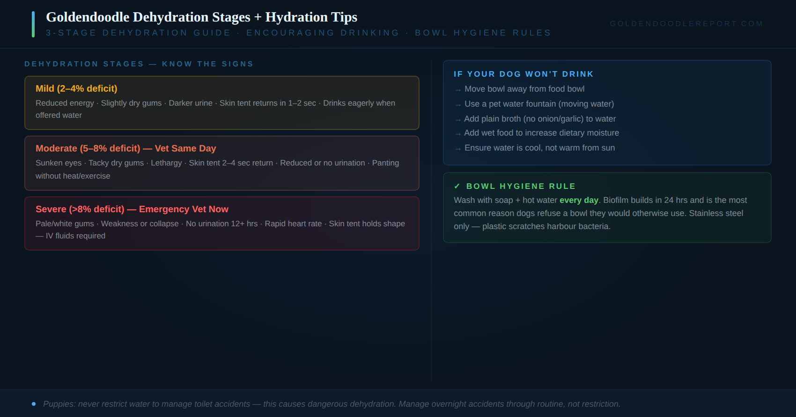Click the arrow before Add wet food
The image size is (796, 417).
(x=458, y=134)
